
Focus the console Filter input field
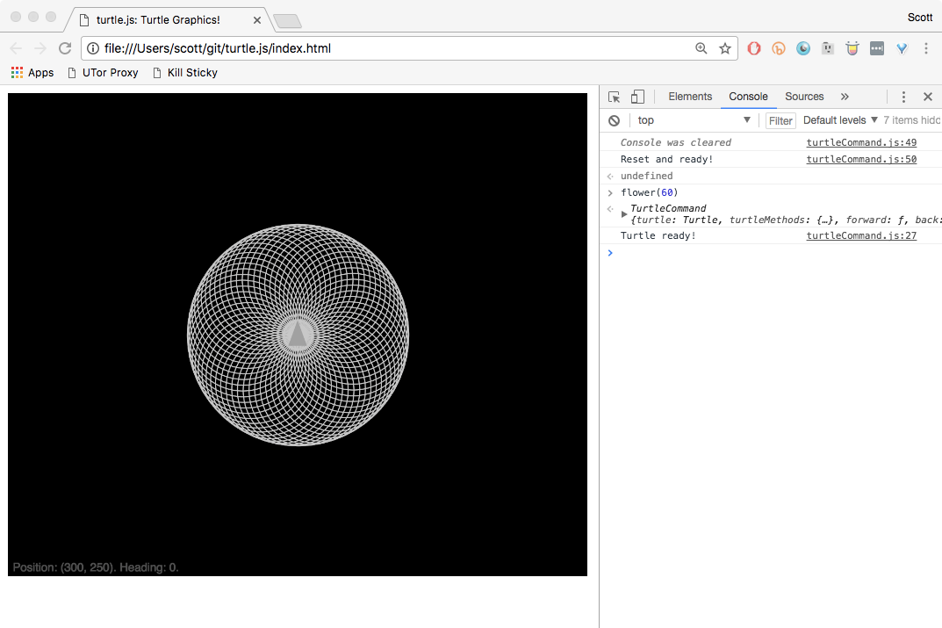tap(780, 121)
